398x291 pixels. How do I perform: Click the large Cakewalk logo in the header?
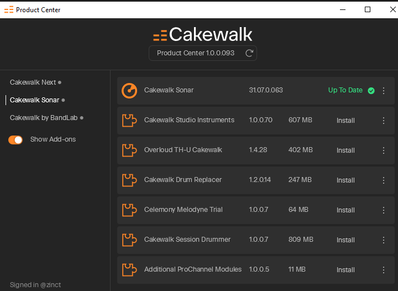[x=202, y=34]
